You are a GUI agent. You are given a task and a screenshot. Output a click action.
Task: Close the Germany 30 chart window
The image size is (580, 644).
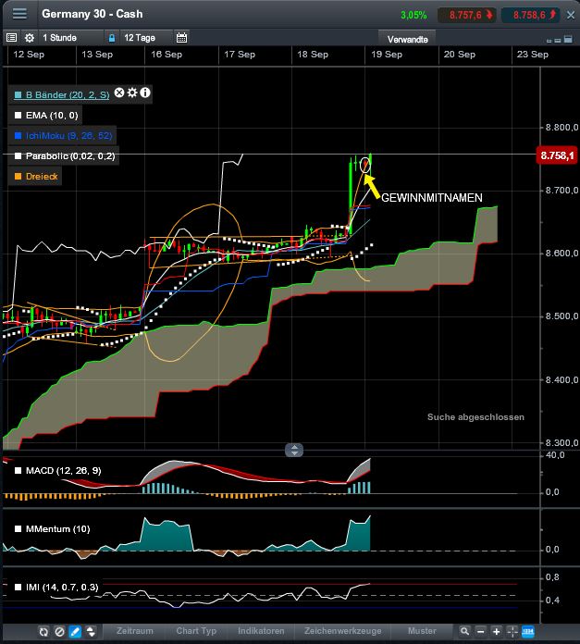tap(571, 15)
